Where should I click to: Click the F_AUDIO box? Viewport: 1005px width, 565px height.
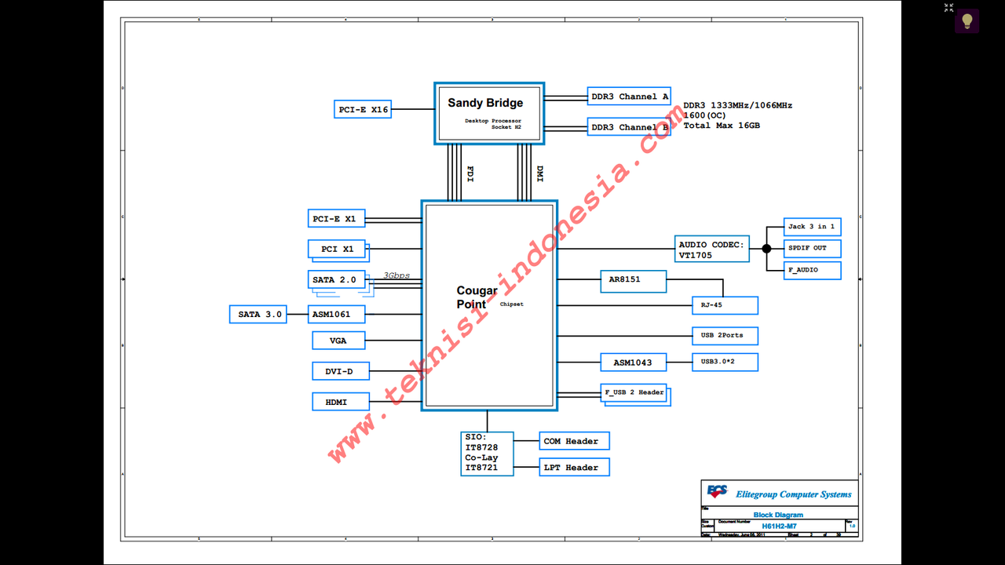click(x=813, y=271)
